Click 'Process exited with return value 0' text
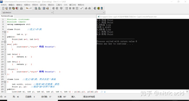 [117, 41]
